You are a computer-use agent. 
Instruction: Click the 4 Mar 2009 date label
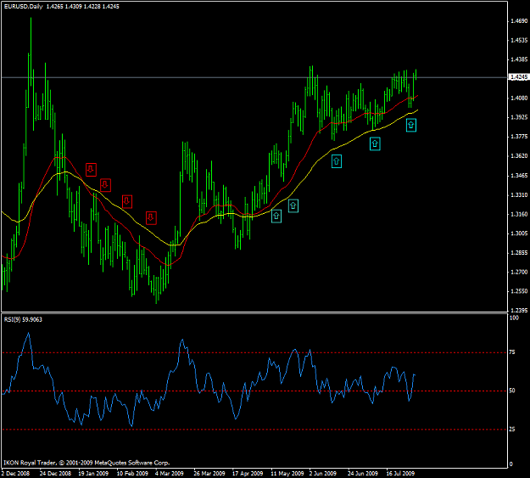point(170,473)
